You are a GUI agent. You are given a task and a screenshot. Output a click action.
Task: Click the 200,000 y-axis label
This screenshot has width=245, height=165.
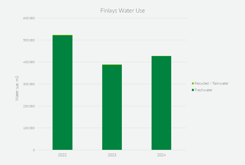(x=29, y=106)
